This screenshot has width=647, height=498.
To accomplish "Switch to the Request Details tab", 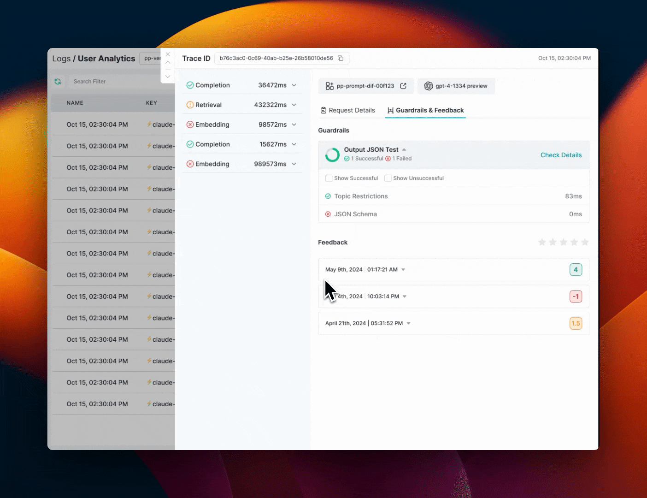I will [348, 110].
